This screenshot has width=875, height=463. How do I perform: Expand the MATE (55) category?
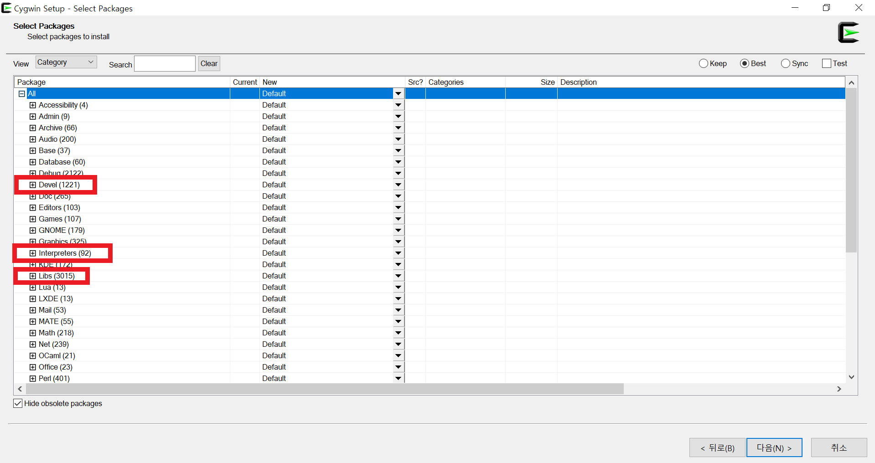click(33, 322)
